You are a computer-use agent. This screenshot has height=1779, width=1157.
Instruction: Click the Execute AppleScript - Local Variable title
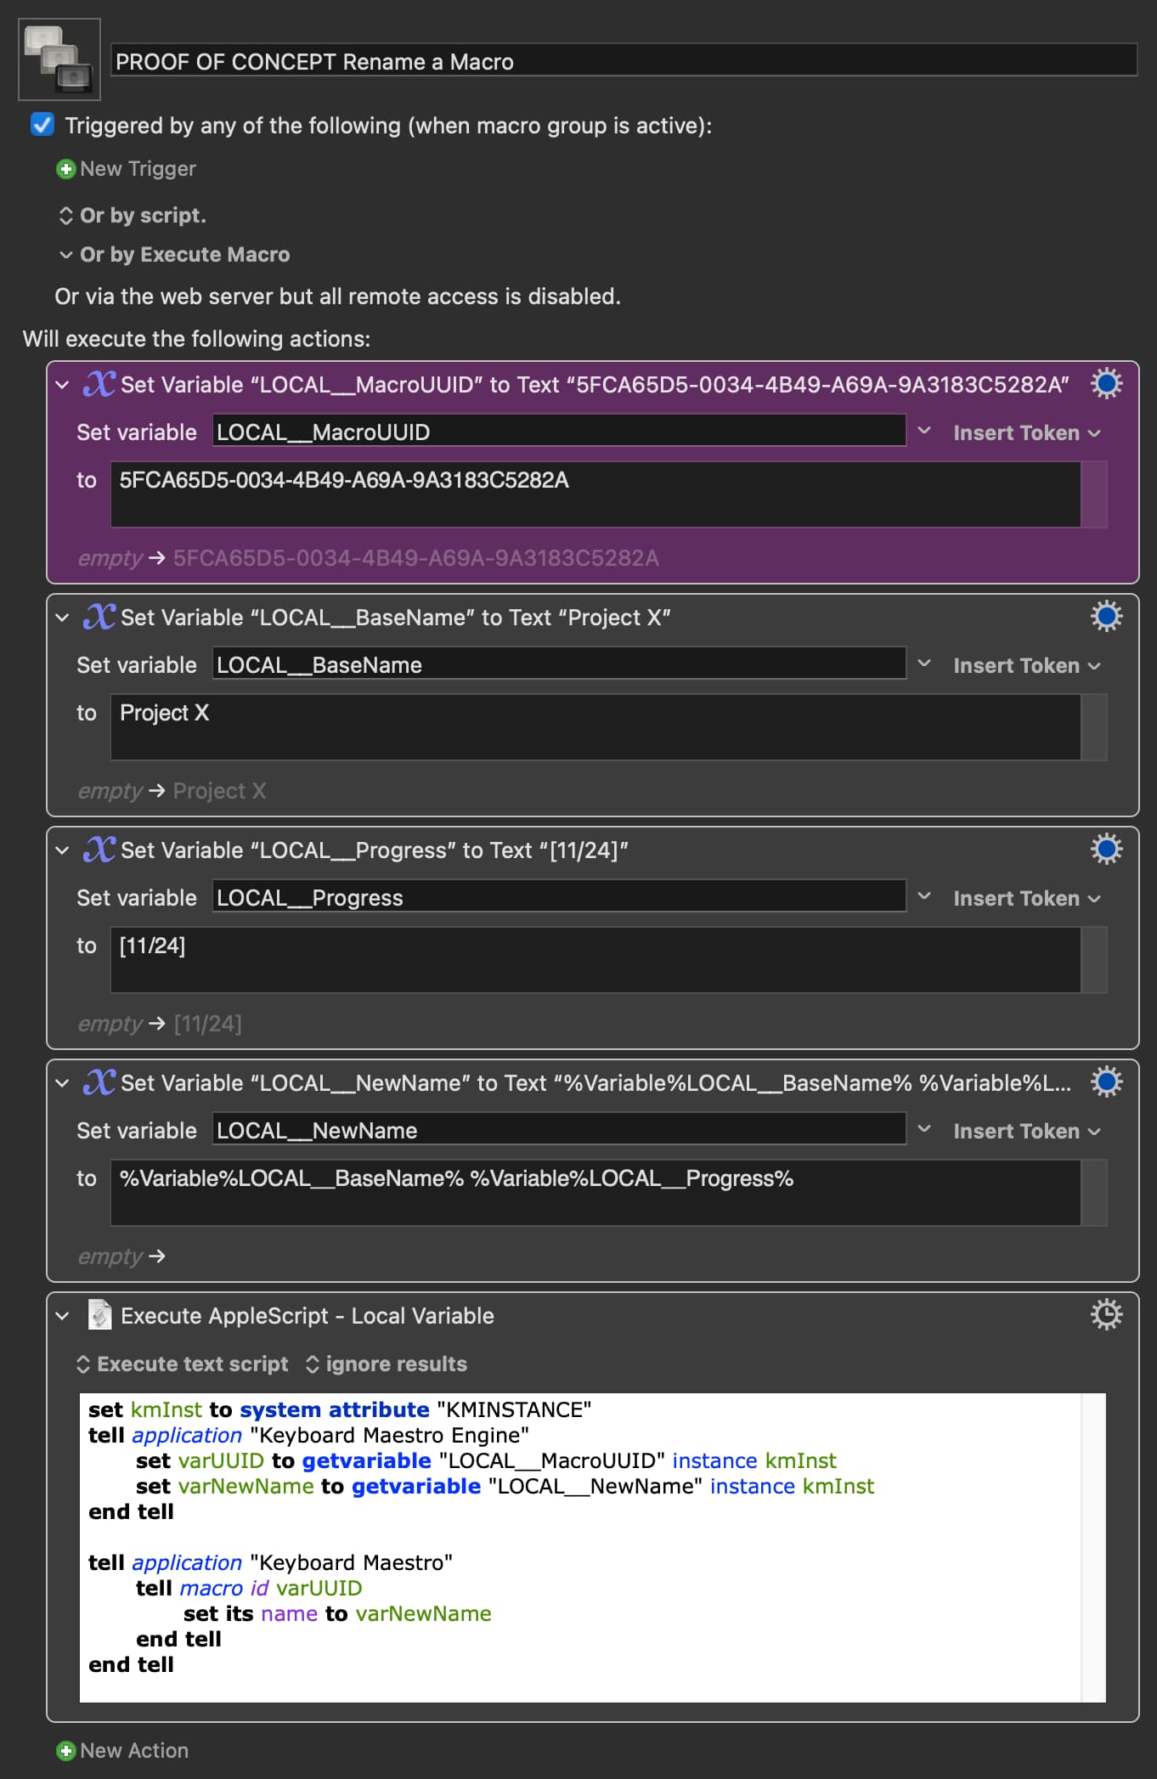(x=308, y=1316)
